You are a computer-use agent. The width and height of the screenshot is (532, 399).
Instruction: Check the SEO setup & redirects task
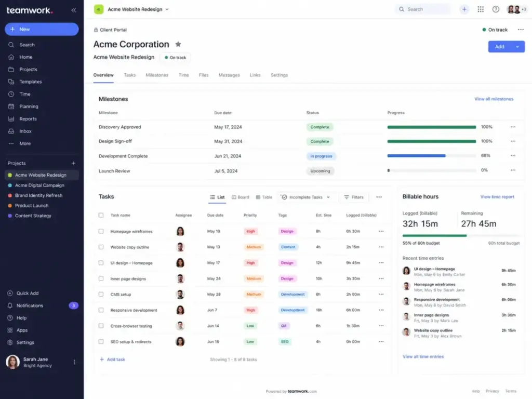point(101,342)
